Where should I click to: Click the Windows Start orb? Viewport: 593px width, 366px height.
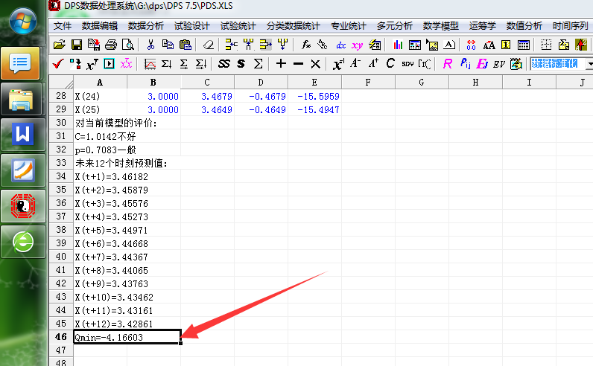(x=23, y=21)
